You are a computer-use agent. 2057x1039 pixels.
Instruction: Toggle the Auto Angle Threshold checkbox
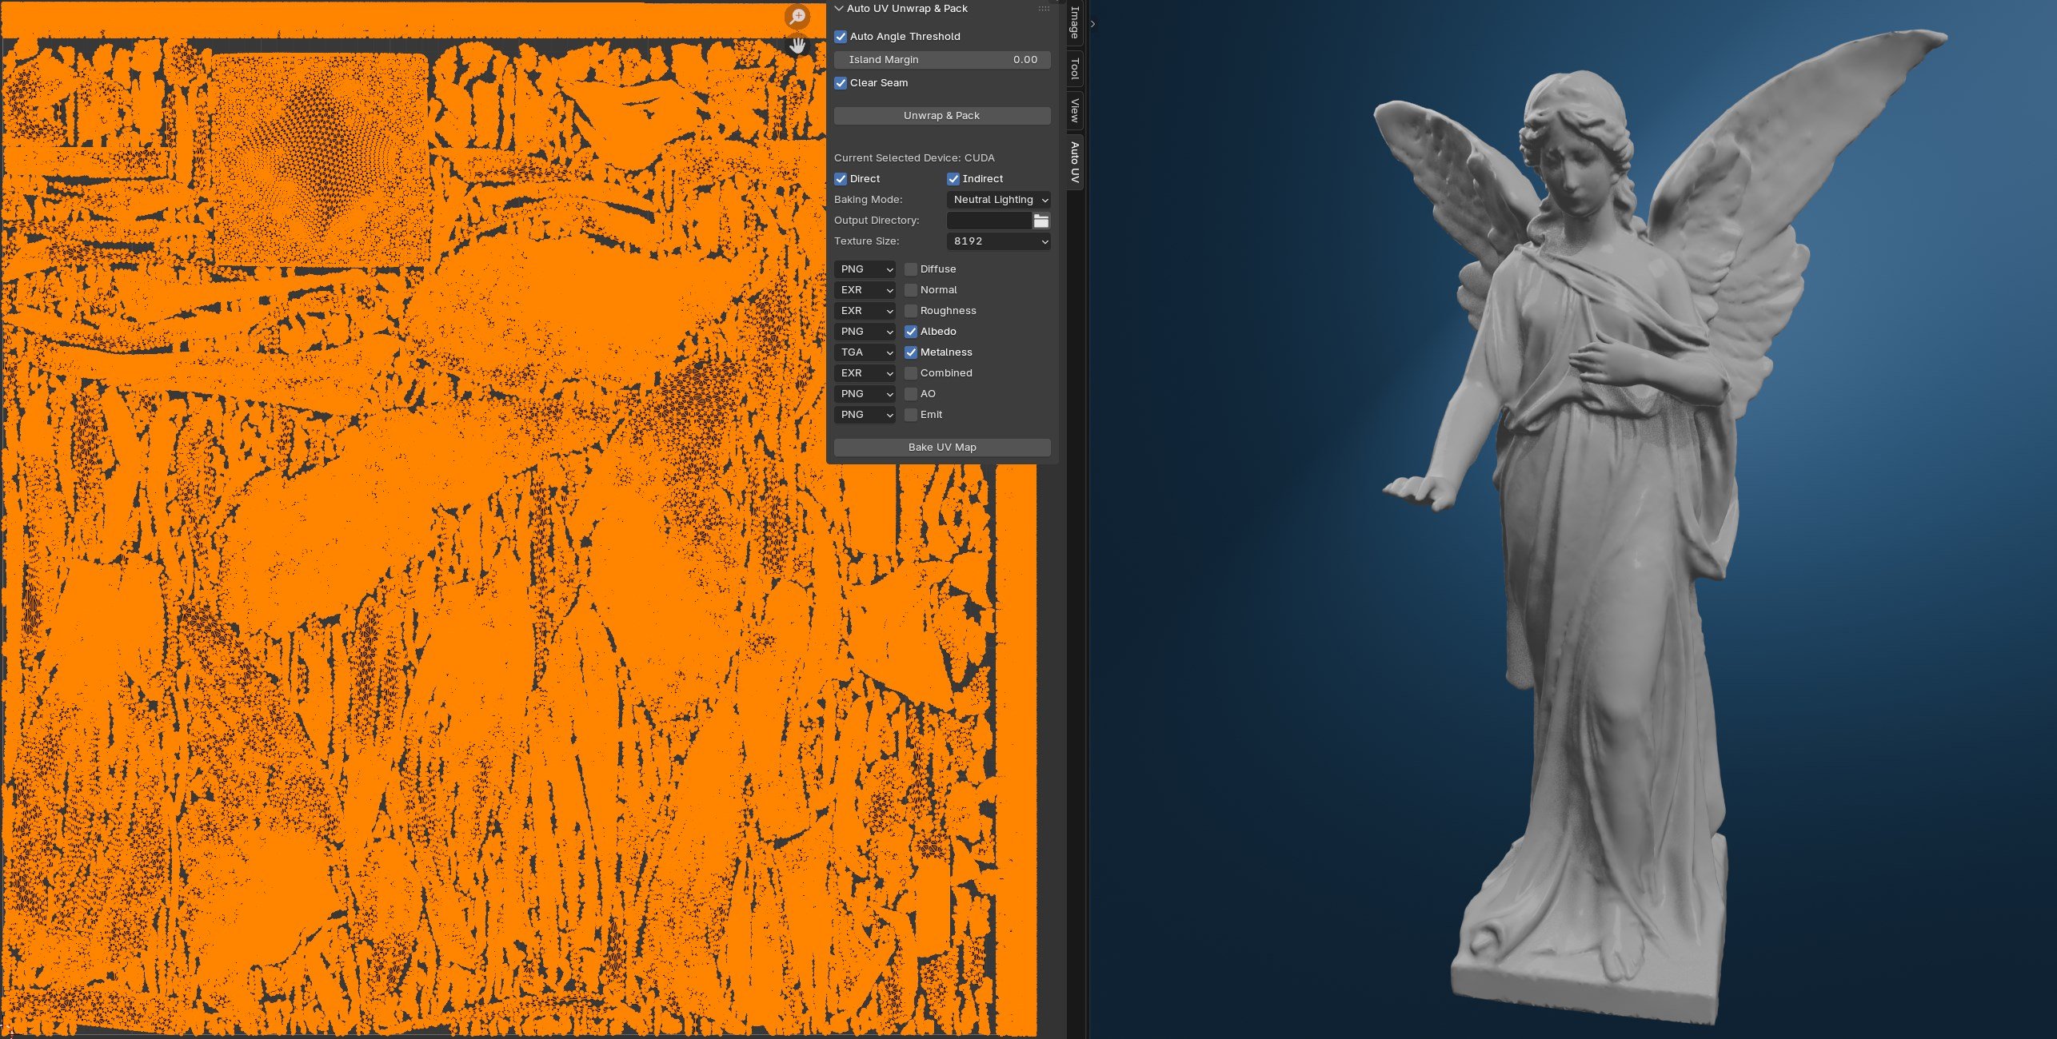click(841, 37)
